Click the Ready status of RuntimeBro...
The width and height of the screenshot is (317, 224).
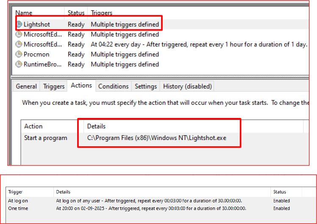tap(76, 64)
